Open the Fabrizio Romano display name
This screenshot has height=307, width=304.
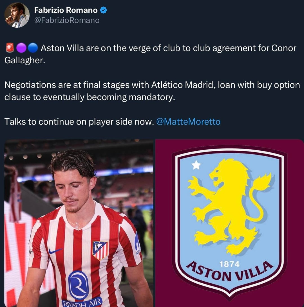pos(66,10)
